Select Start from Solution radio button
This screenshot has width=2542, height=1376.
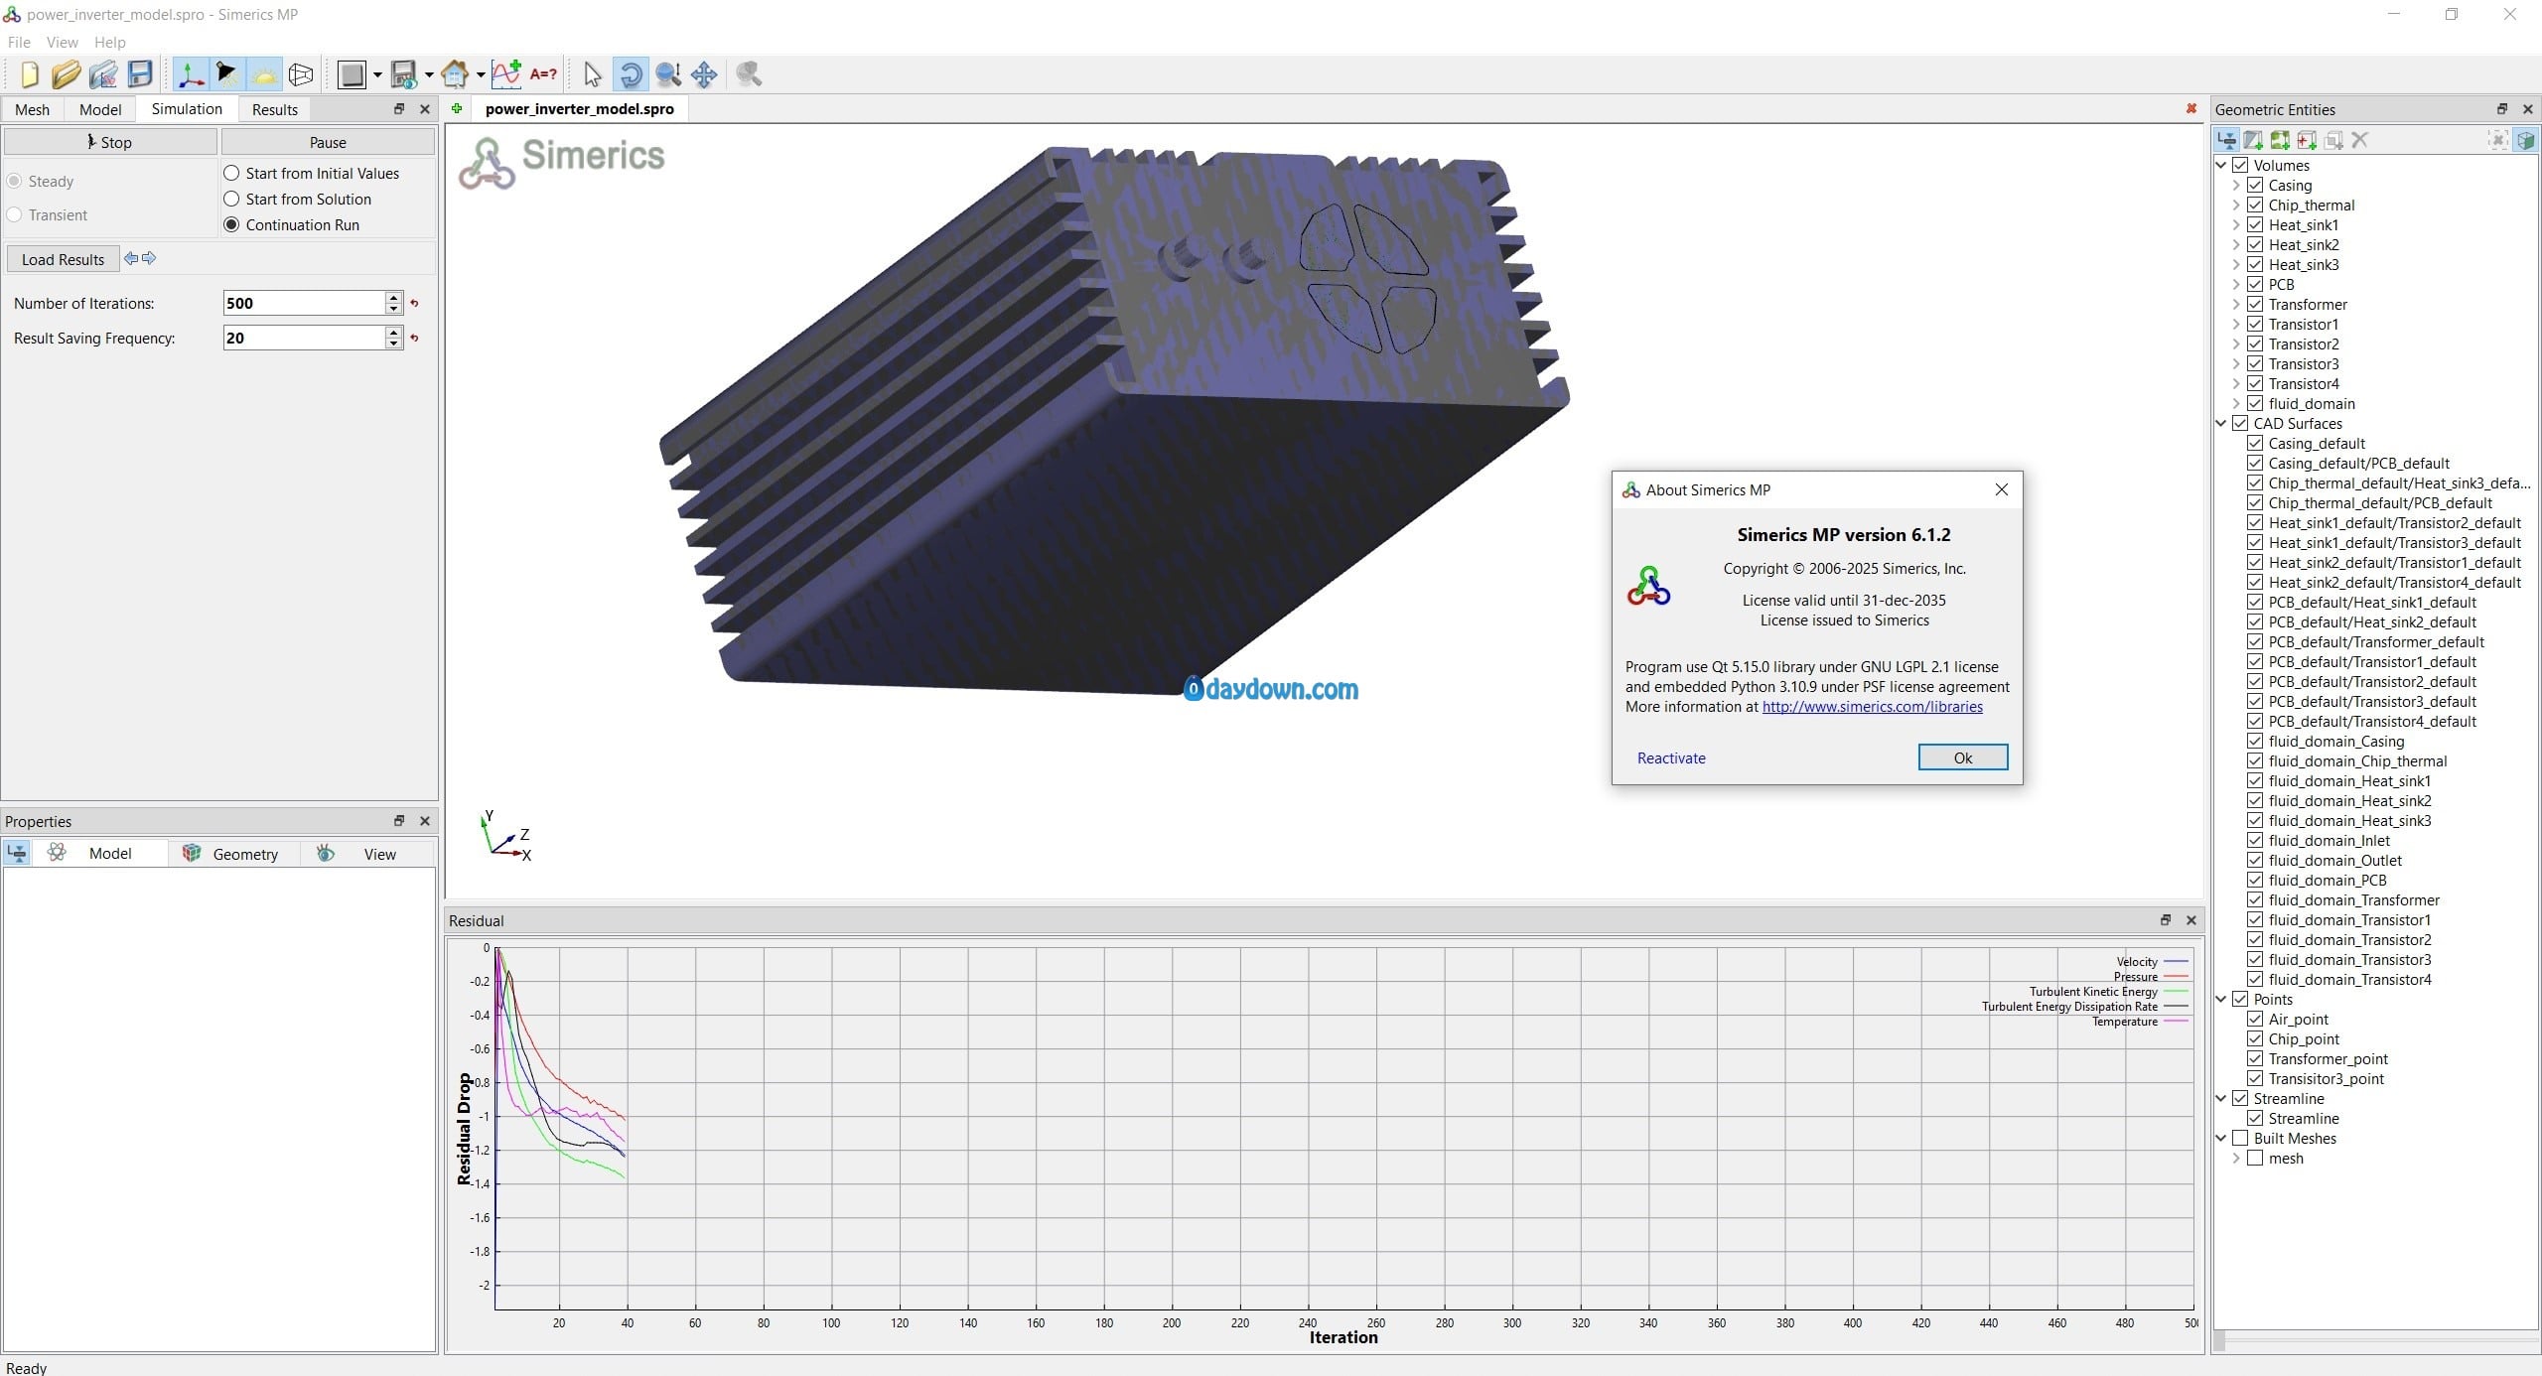[x=232, y=199]
